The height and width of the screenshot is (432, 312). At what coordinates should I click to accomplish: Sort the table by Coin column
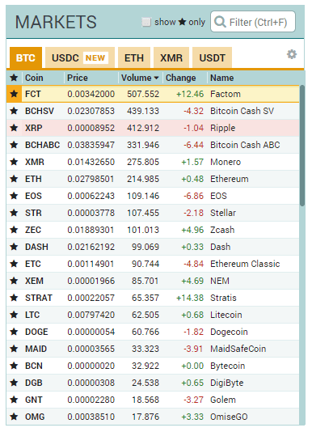point(34,78)
